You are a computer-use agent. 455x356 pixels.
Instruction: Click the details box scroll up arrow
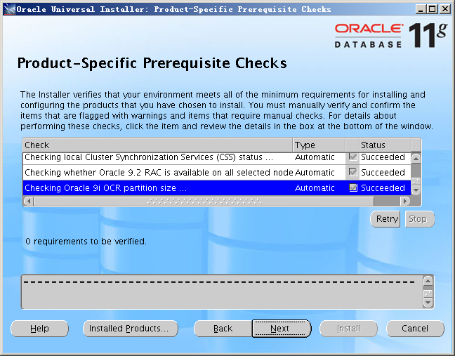click(428, 280)
